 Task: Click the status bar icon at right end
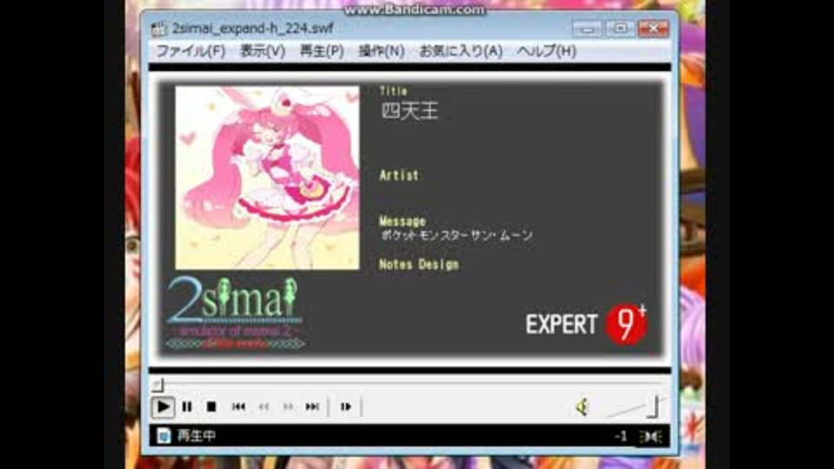[x=651, y=437]
